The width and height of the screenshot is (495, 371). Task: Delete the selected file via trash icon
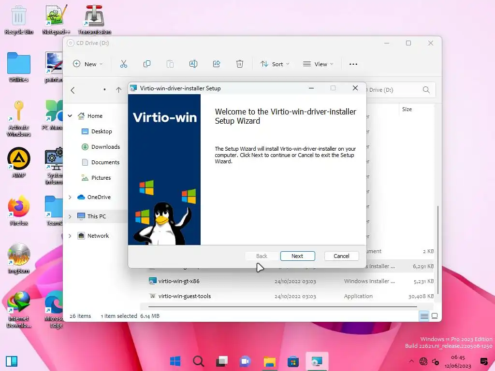tap(240, 64)
